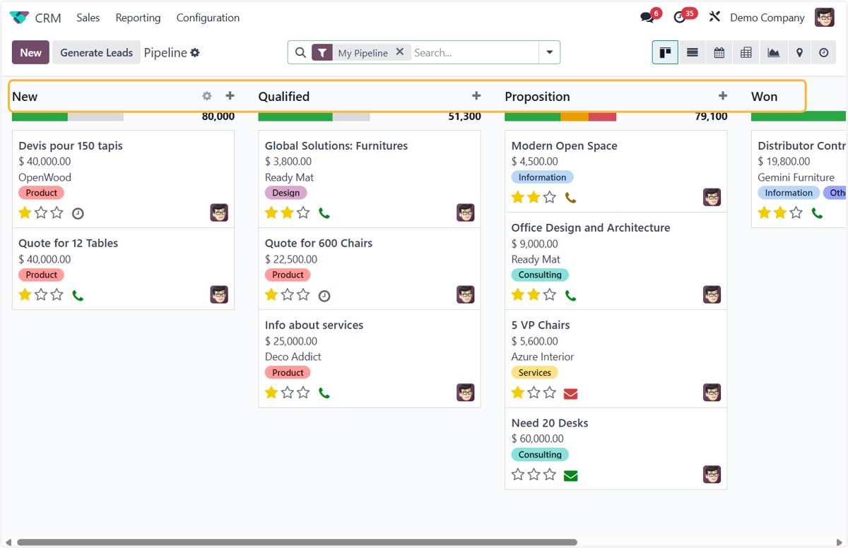Viewport: 848px width, 548px height.
Task: Click the Won column header
Action: tap(764, 97)
